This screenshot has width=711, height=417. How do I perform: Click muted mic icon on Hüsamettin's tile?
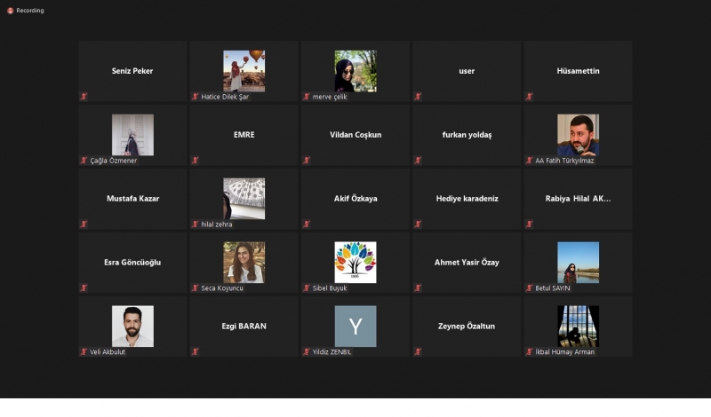click(529, 97)
